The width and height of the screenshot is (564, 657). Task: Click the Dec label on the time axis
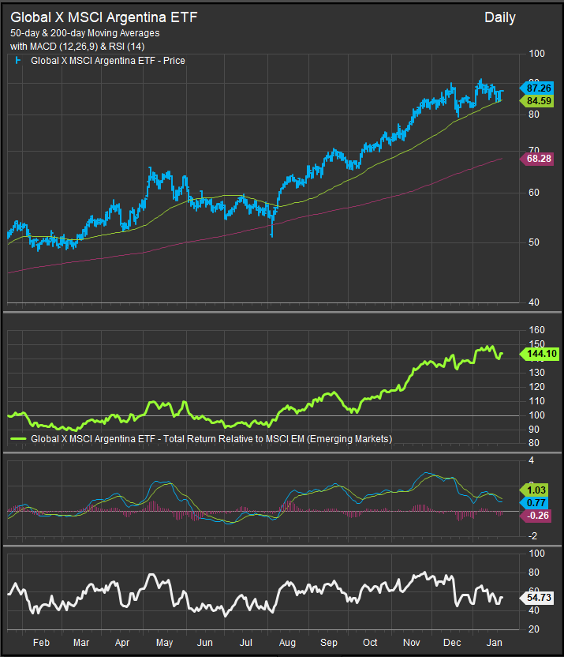pos(452,643)
